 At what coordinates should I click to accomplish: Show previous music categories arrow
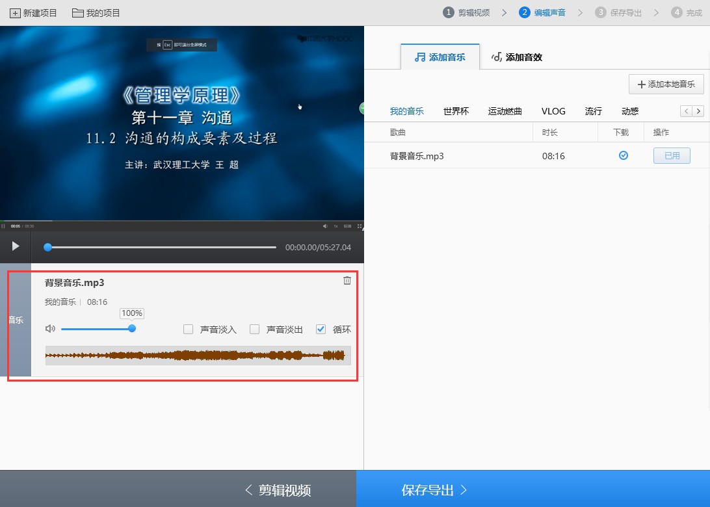686,111
